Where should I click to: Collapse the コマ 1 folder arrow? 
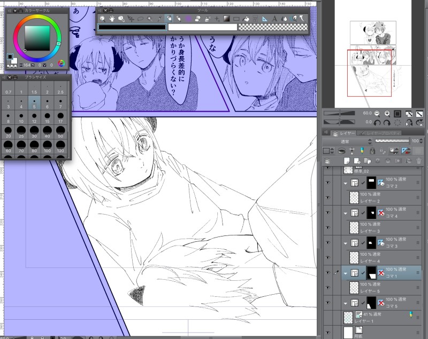[345, 273]
